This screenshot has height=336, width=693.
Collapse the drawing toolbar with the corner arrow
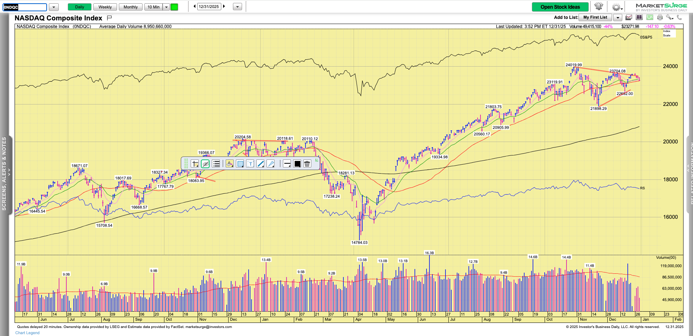tap(317, 160)
